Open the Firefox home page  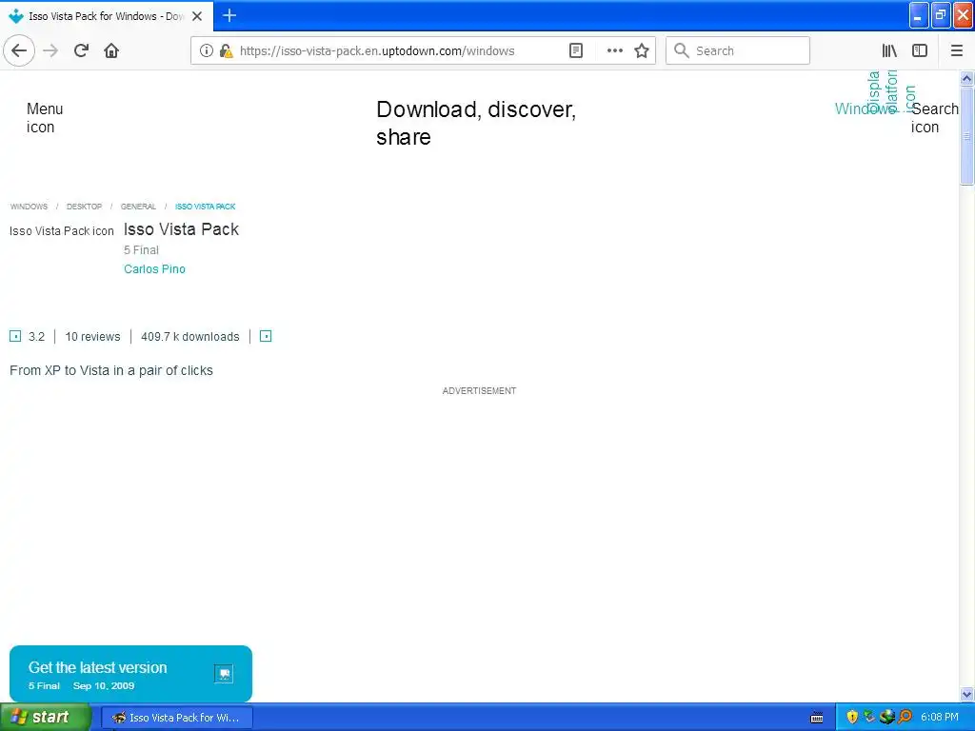pos(111,50)
